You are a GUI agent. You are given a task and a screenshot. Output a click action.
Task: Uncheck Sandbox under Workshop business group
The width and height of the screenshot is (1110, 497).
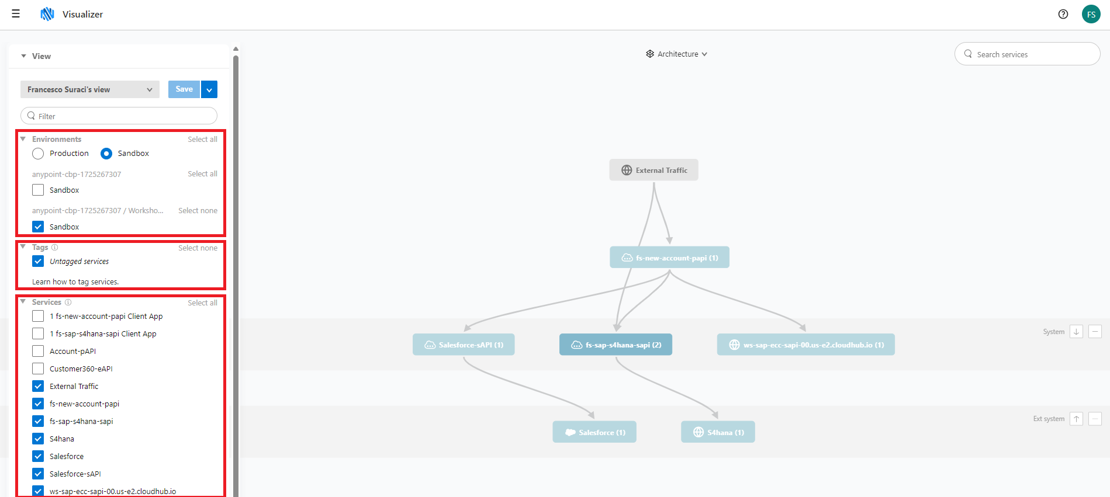click(x=38, y=227)
